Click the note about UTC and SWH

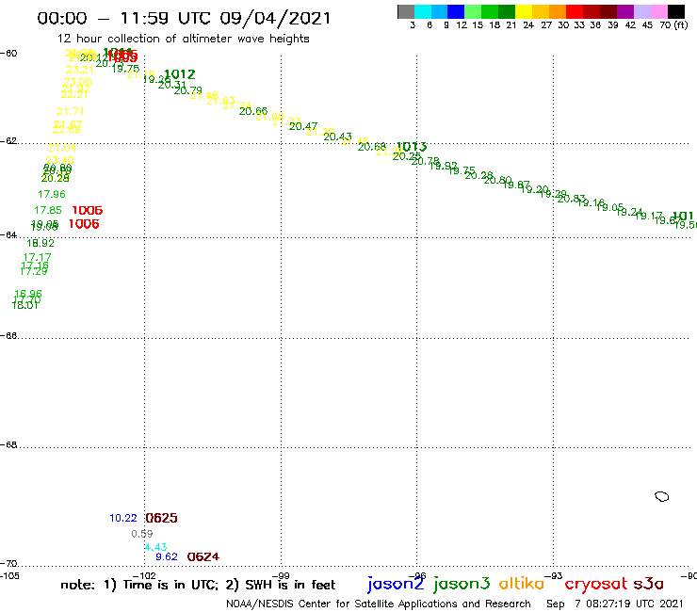click(198, 585)
